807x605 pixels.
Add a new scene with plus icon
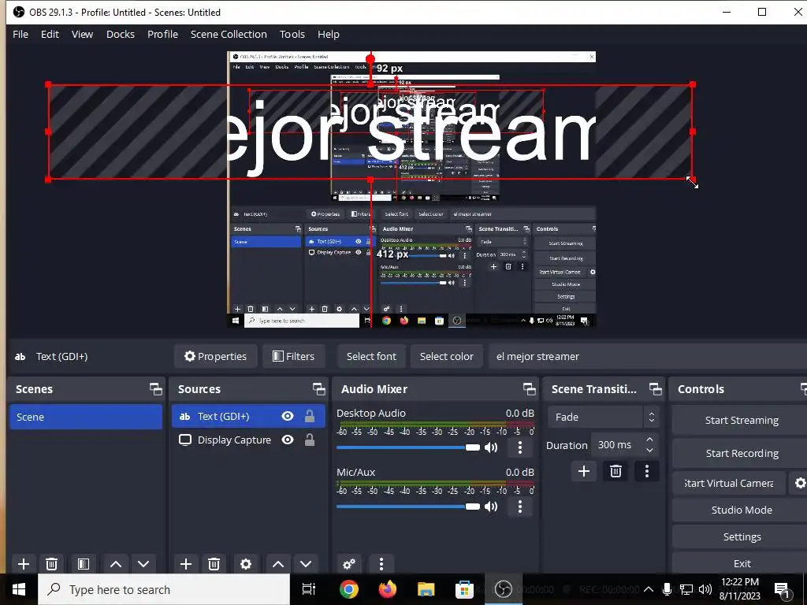23,564
